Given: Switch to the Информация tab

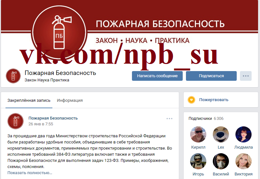Looking at the screenshot, I should pyautogui.click(x=70, y=100).
